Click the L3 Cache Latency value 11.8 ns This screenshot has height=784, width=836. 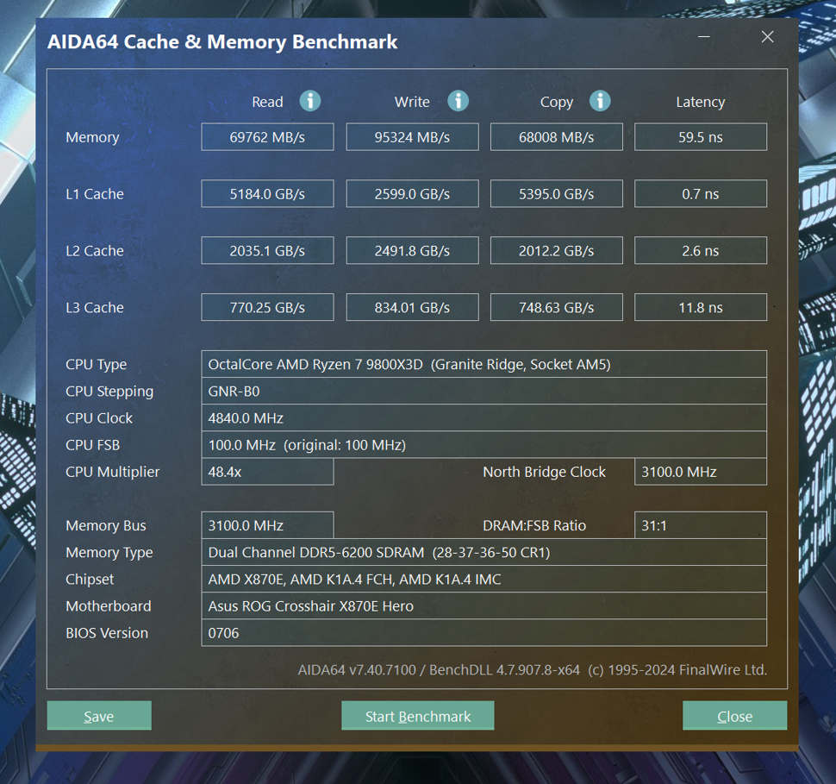701,307
